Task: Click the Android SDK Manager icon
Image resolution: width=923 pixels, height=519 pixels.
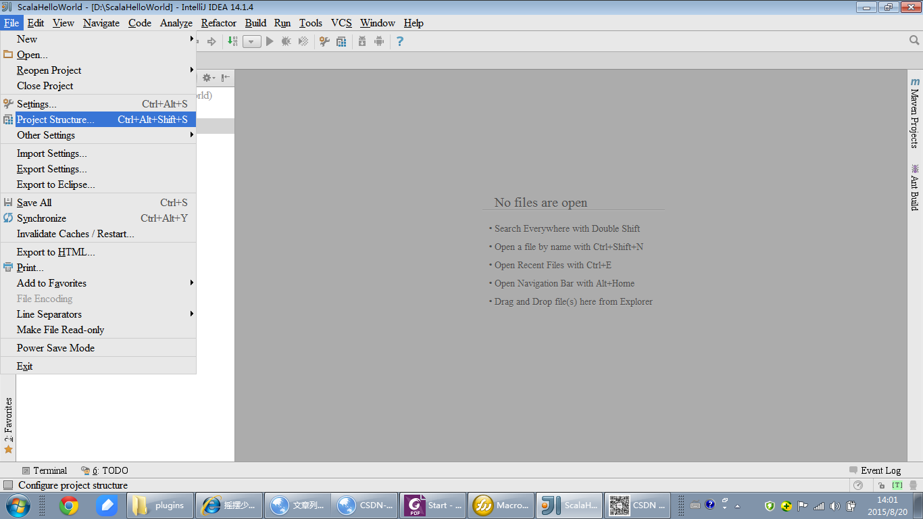Action: [362, 41]
